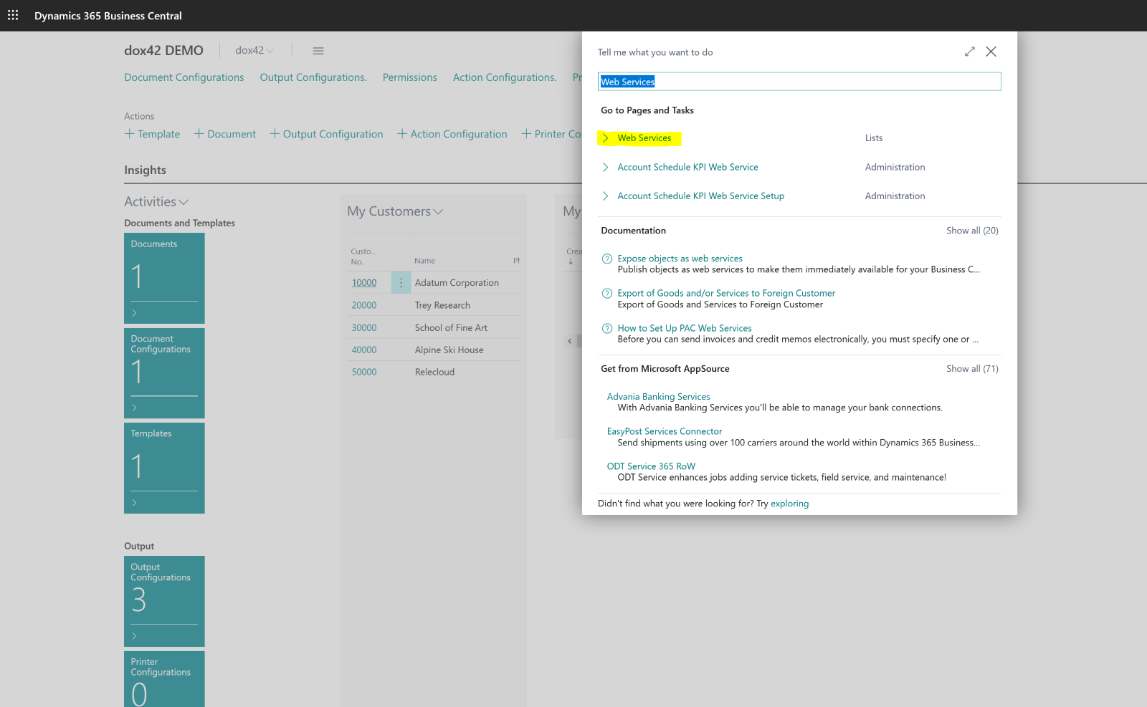Select the Adatum Corporation name cell
The width and height of the screenshot is (1147, 707).
457,283
